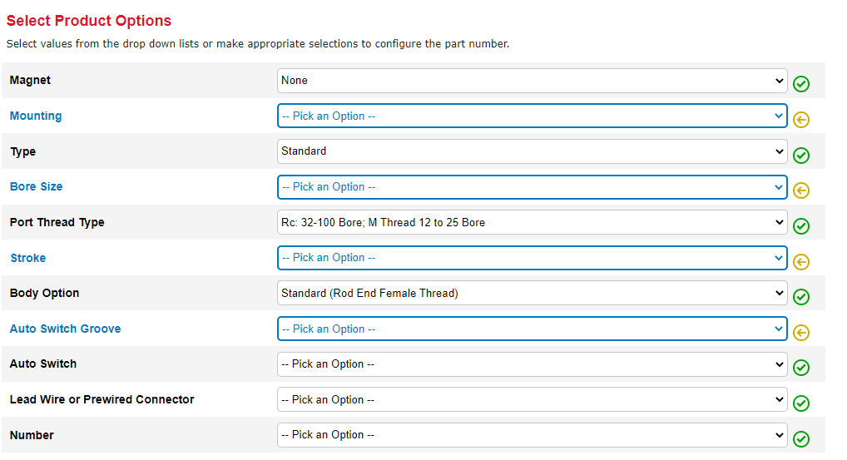The width and height of the screenshot is (847, 460).
Task: Click the Bore Size label link
Action: coord(36,187)
